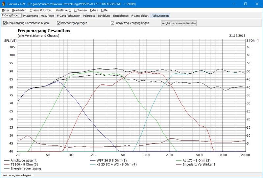
Task: Uncheck Impedanzgang zeigen checkbox
Action: tap(59, 23)
